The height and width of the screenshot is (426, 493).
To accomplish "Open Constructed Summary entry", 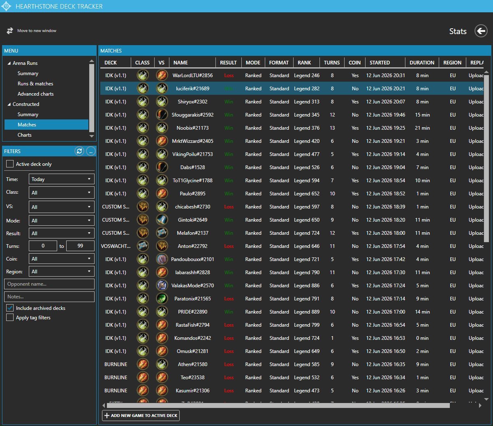I will pos(28,115).
